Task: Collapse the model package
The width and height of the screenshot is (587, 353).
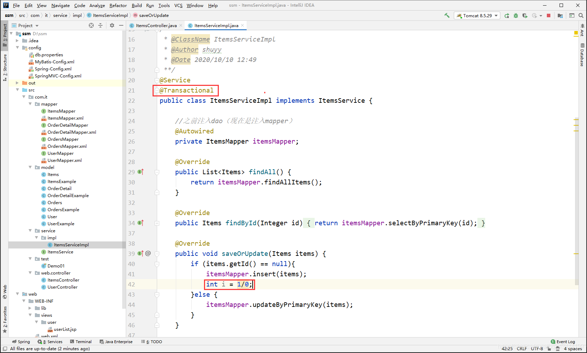Action: 30,168
